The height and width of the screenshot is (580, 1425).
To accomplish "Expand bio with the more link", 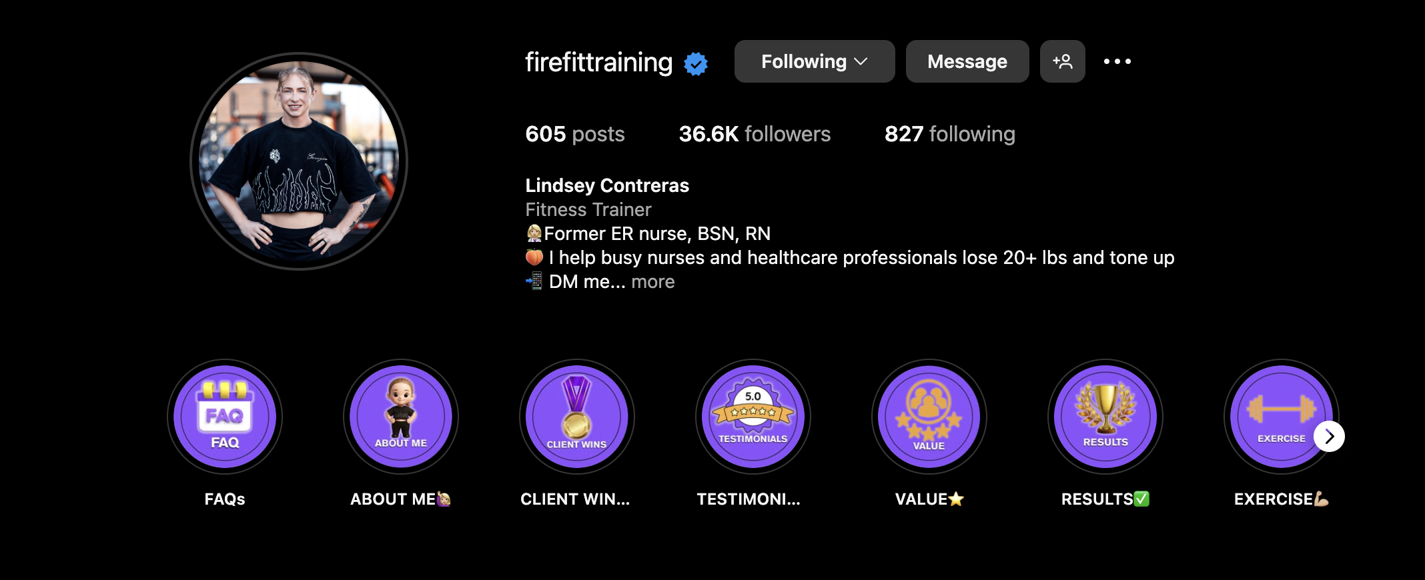I will pyautogui.click(x=653, y=282).
